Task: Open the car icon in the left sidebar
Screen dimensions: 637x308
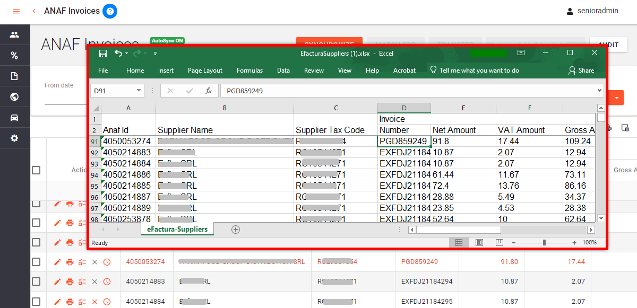Action: [14, 117]
